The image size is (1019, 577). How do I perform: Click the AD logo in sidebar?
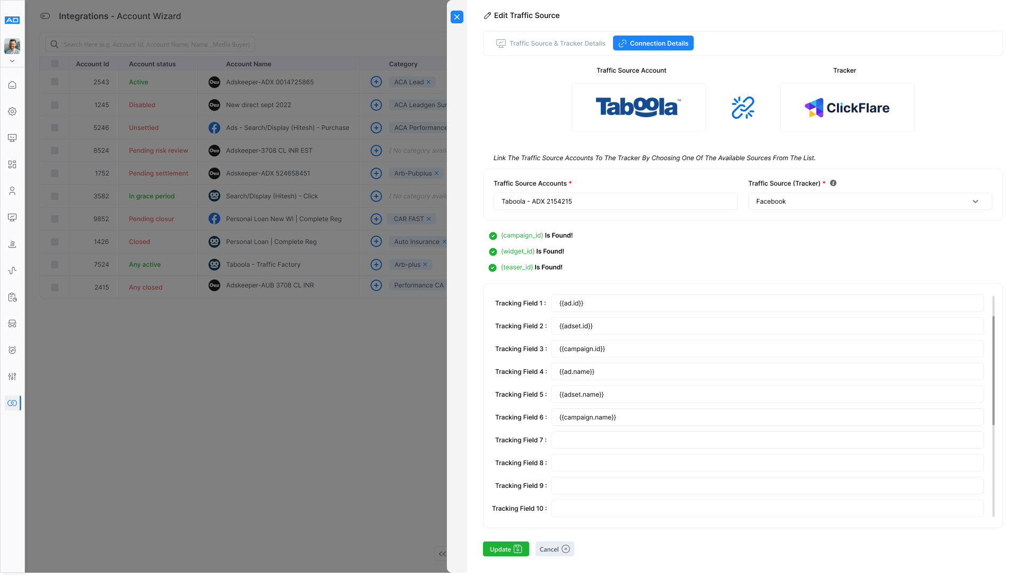pos(12,20)
